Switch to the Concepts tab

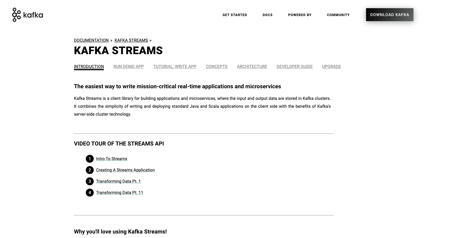pyautogui.click(x=216, y=67)
